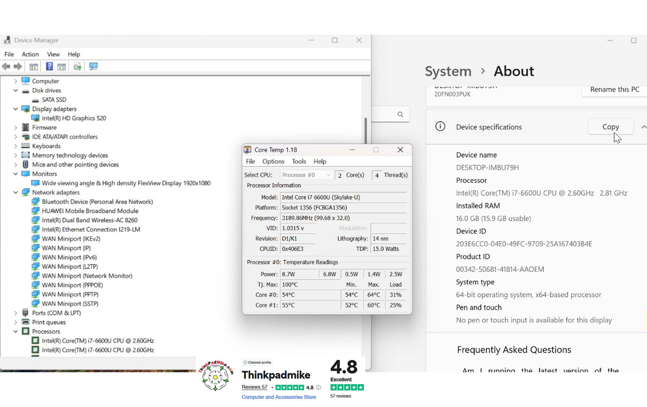Viewport: 647px width, 407px height.
Task: Click the Back arrow in Device Manager toolbar
Action: [x=6, y=67]
